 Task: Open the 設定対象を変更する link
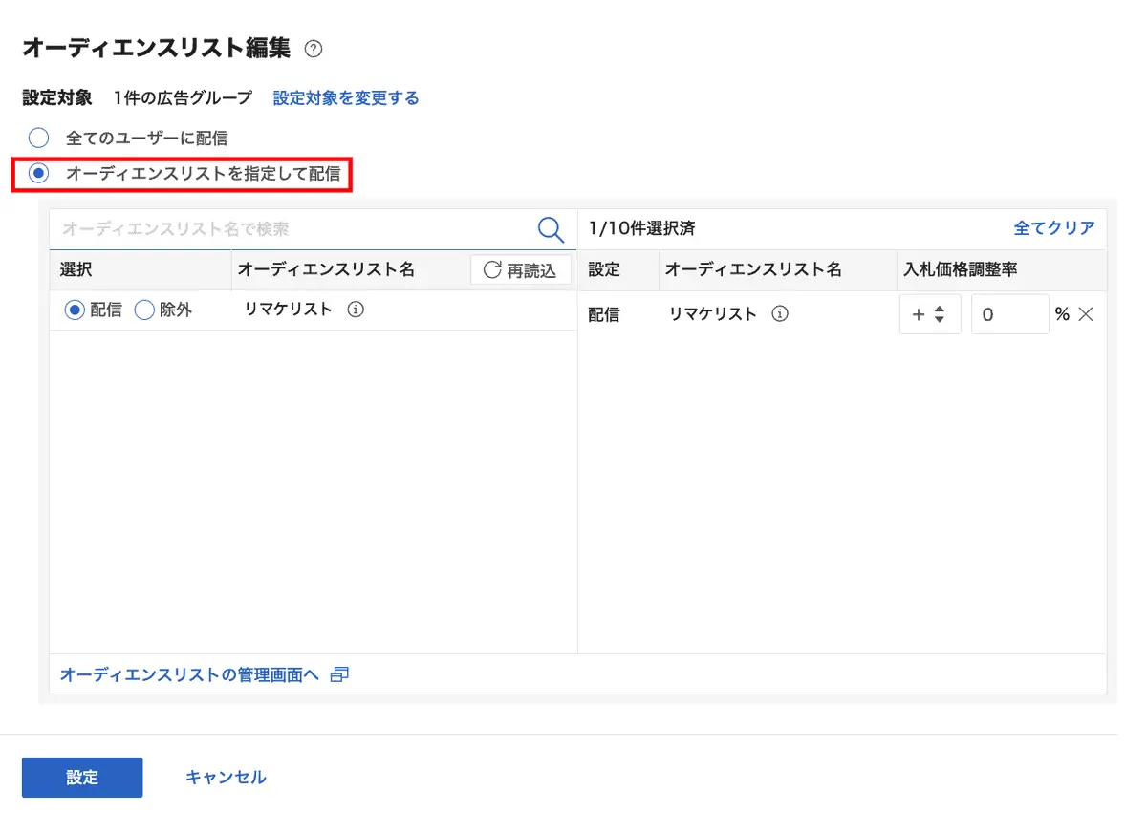pos(345,96)
